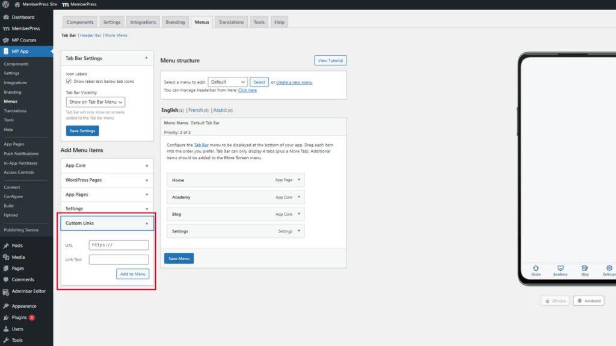The height and width of the screenshot is (346, 616).
Task: Expand the Home menu item arrow
Action: tap(300, 180)
